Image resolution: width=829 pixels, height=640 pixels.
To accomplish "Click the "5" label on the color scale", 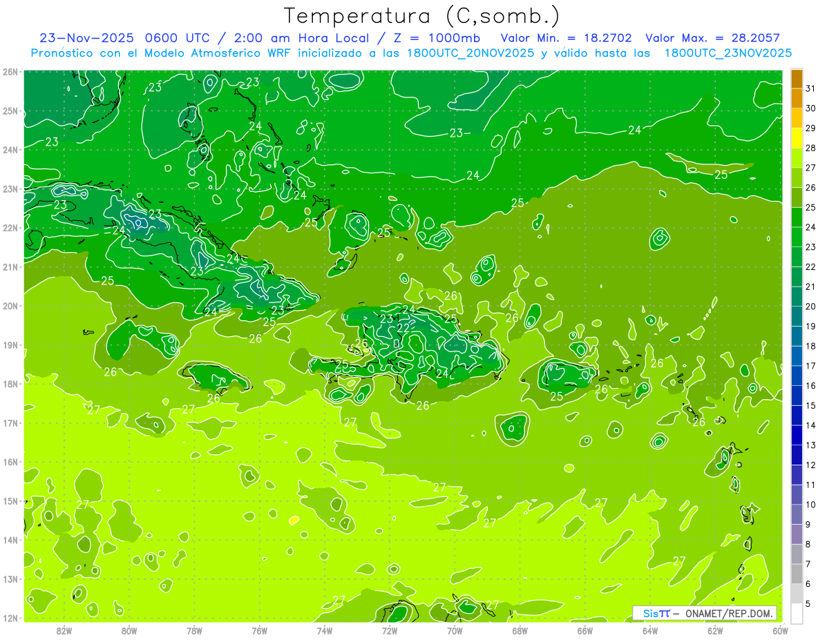I will click(809, 604).
